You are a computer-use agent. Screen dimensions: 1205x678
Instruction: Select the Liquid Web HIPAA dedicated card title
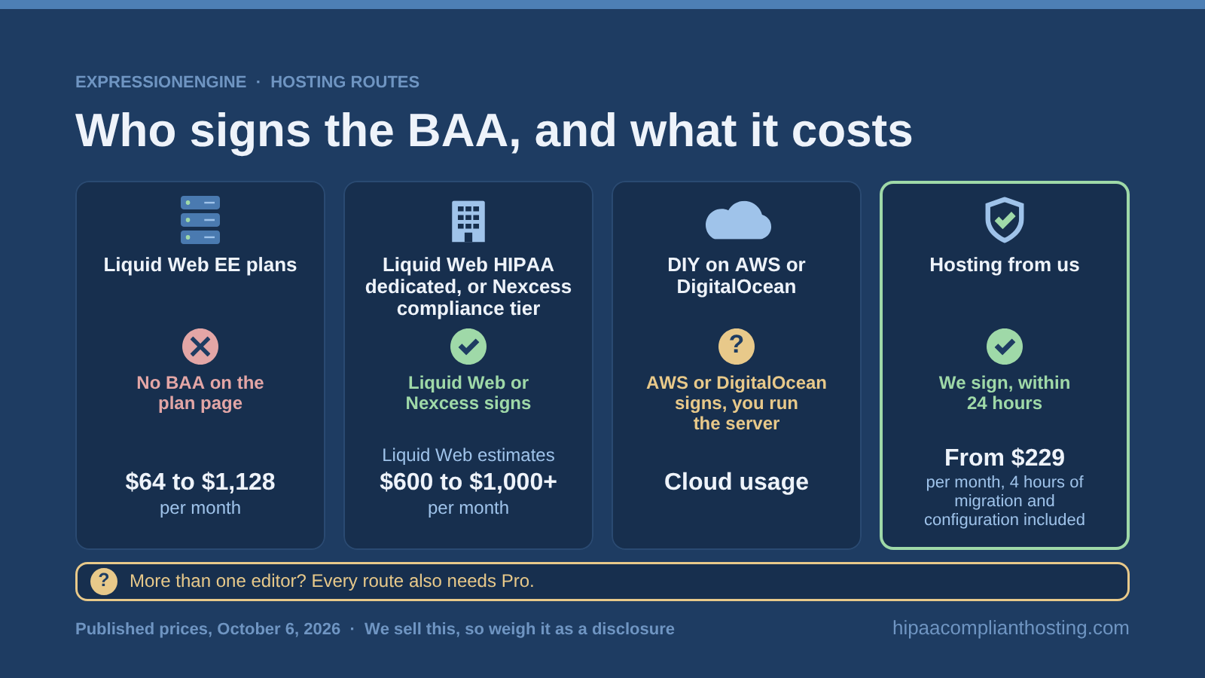468,286
